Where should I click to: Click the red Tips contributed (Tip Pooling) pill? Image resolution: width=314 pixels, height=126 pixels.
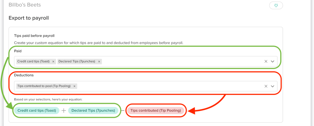point(155,110)
